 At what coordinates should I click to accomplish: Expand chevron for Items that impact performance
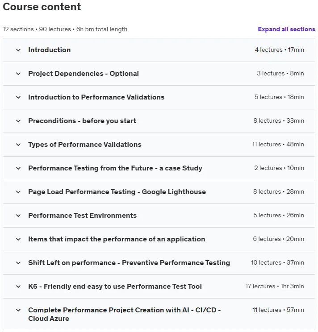coord(18,240)
